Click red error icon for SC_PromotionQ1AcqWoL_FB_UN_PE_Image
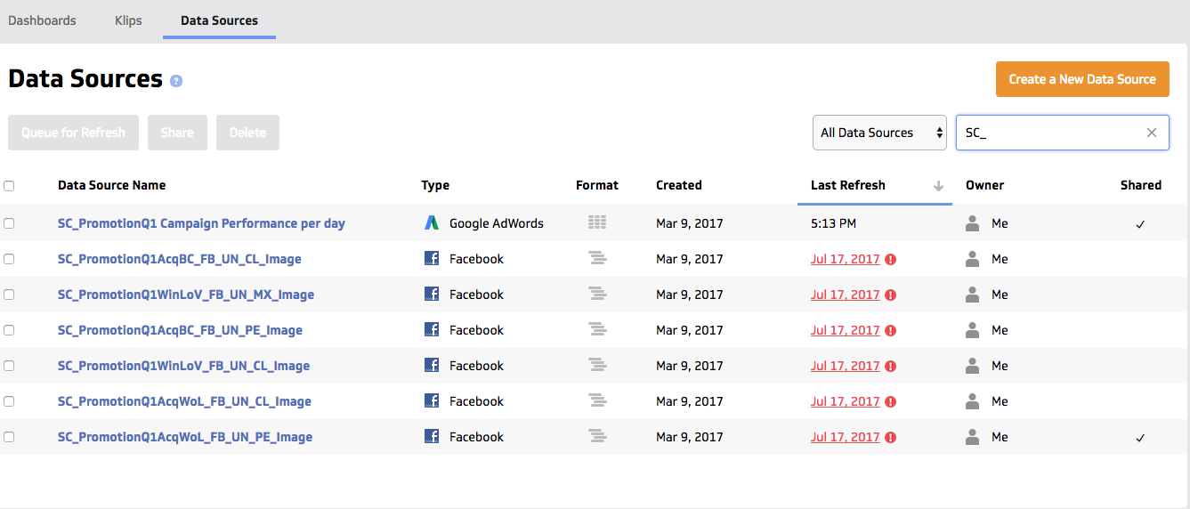The width and height of the screenshot is (1190, 509). coord(891,437)
